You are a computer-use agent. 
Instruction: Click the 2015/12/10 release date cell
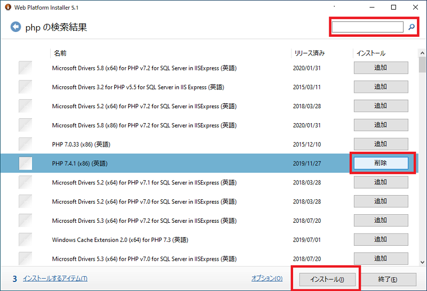click(307, 144)
